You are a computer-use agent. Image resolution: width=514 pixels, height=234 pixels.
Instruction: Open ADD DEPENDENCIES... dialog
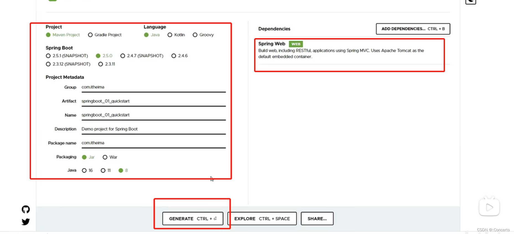tap(413, 29)
